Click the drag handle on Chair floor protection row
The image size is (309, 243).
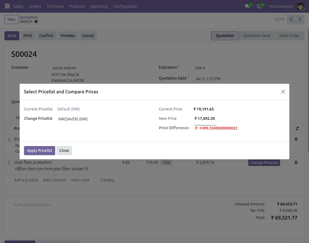9,163
